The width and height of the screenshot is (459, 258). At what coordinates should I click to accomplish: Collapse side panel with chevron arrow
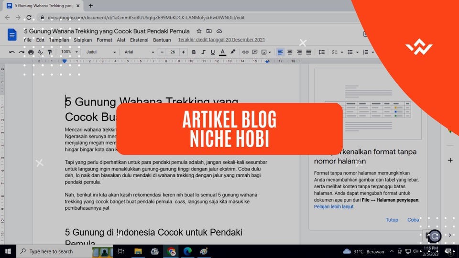click(450, 235)
